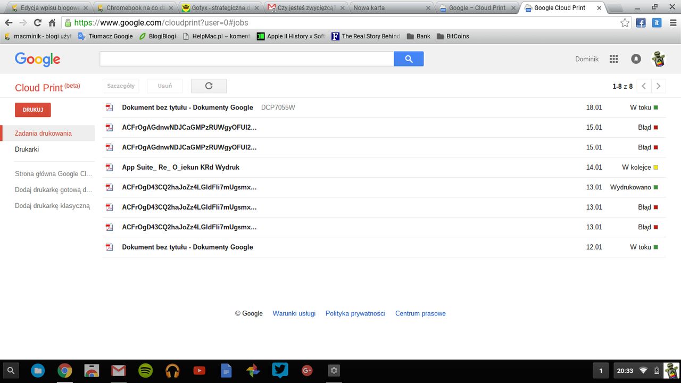
Task: Click the Cloud Print search field
Action: 247,59
